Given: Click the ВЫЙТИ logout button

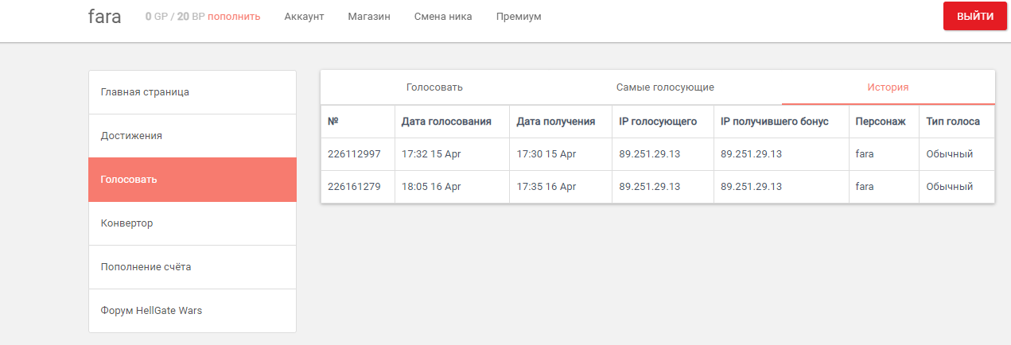Looking at the screenshot, I should coord(974,17).
